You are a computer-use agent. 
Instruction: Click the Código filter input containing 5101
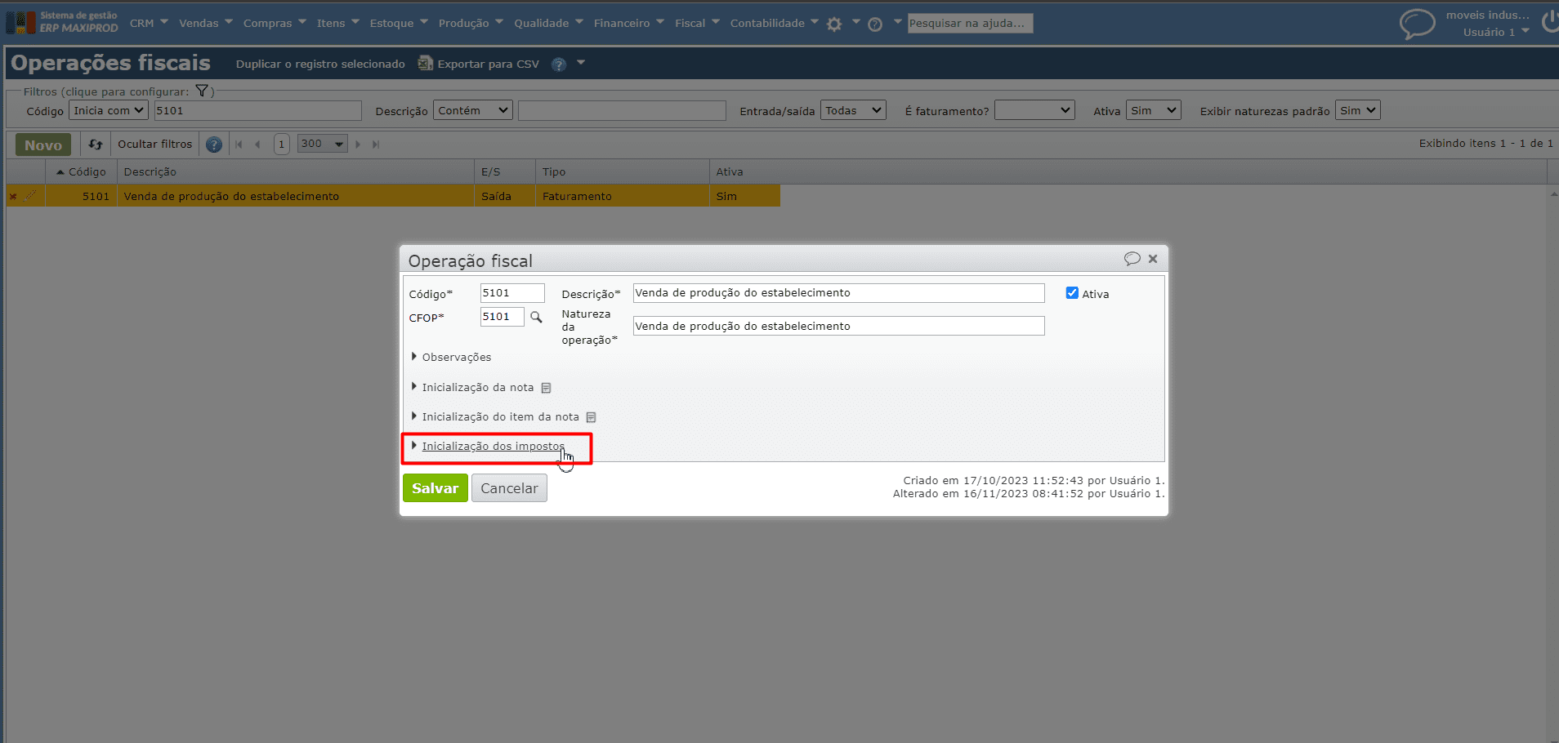[x=257, y=110]
